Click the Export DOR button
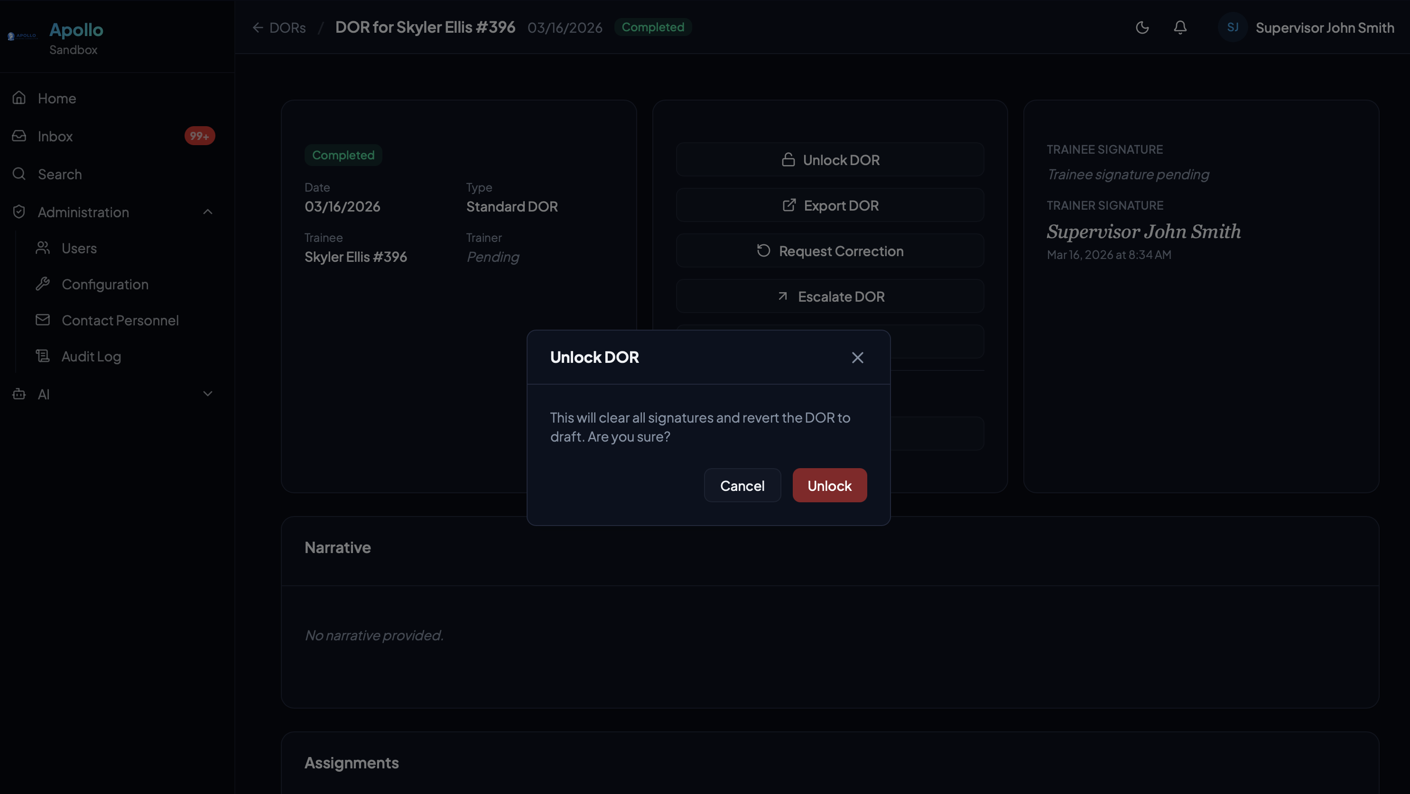 coord(830,205)
